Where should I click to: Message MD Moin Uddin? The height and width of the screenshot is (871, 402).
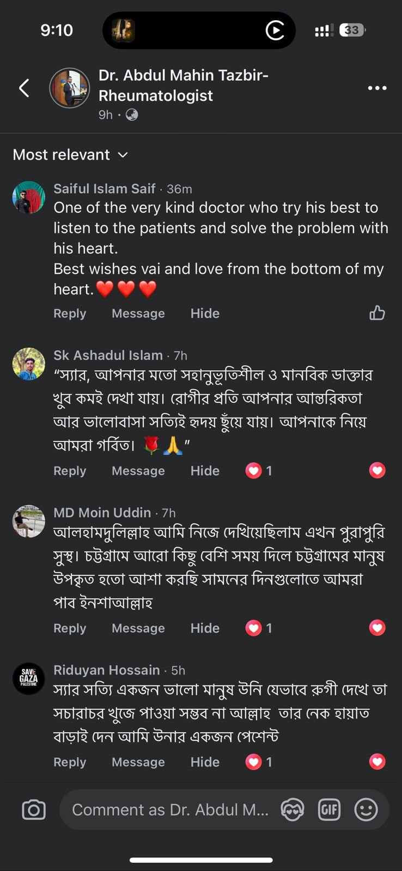click(x=138, y=628)
